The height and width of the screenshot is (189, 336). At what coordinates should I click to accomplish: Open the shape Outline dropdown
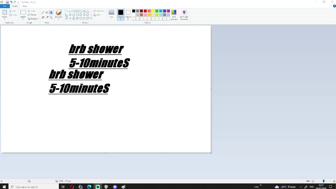coord(99,11)
